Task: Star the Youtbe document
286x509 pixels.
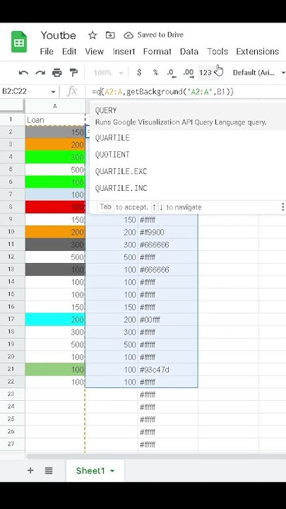Action: 93,35
